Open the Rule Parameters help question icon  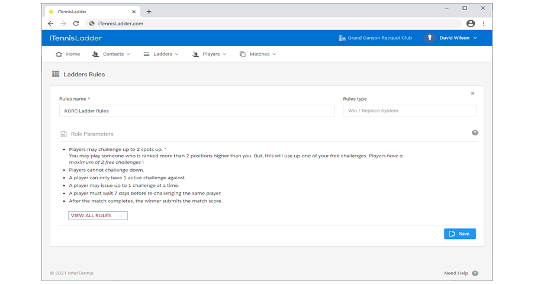pos(475,133)
